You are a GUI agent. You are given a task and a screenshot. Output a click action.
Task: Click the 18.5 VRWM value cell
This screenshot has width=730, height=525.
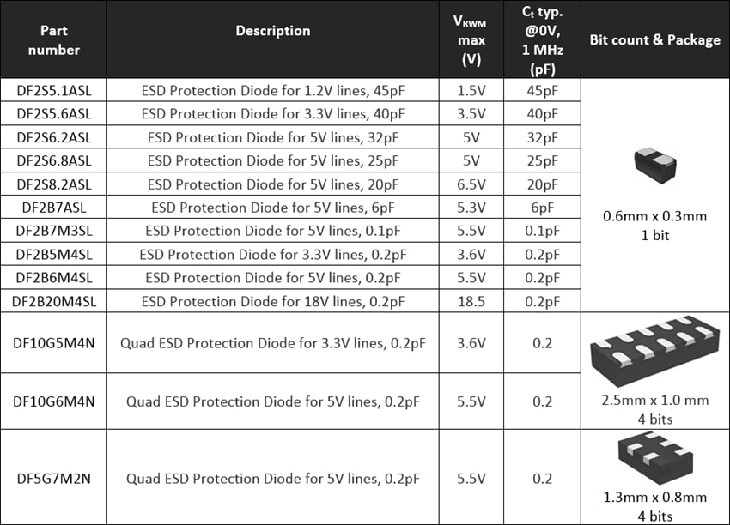click(470, 300)
